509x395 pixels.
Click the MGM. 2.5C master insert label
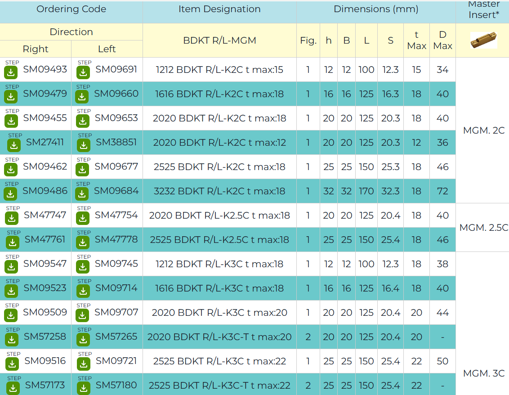pos(483,228)
